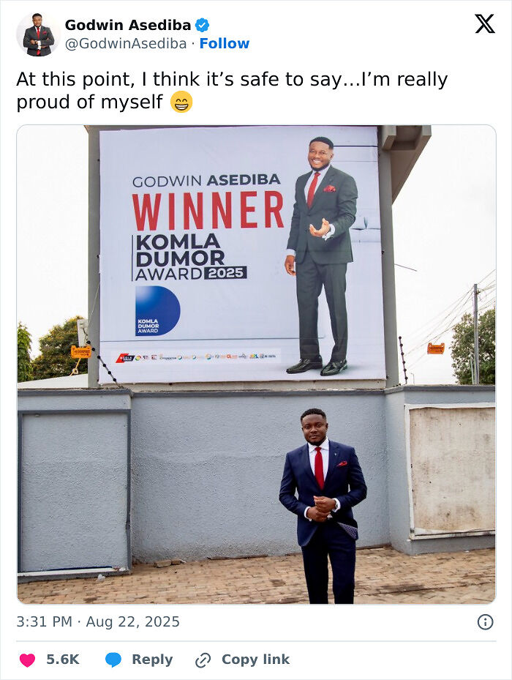Open the @GodwinAsediba handle link
The image size is (512, 680).
click(126, 44)
